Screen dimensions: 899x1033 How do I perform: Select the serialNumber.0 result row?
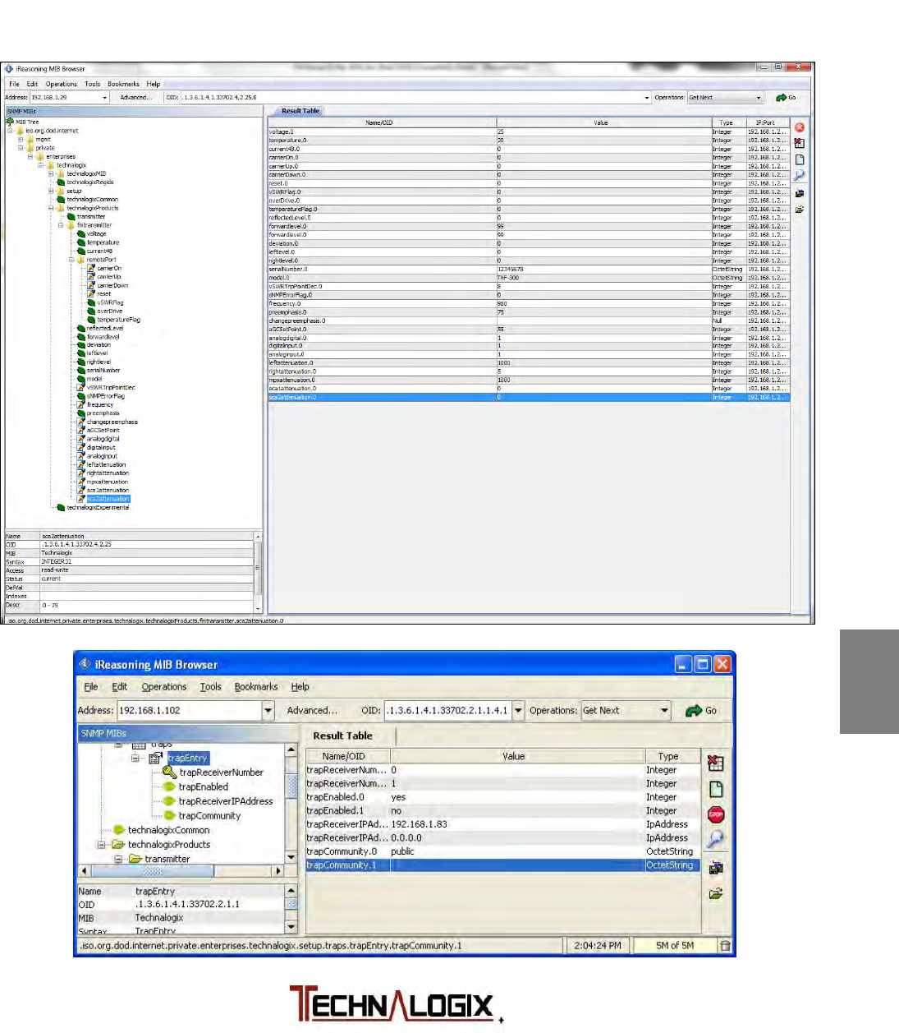pyautogui.click(x=528, y=270)
